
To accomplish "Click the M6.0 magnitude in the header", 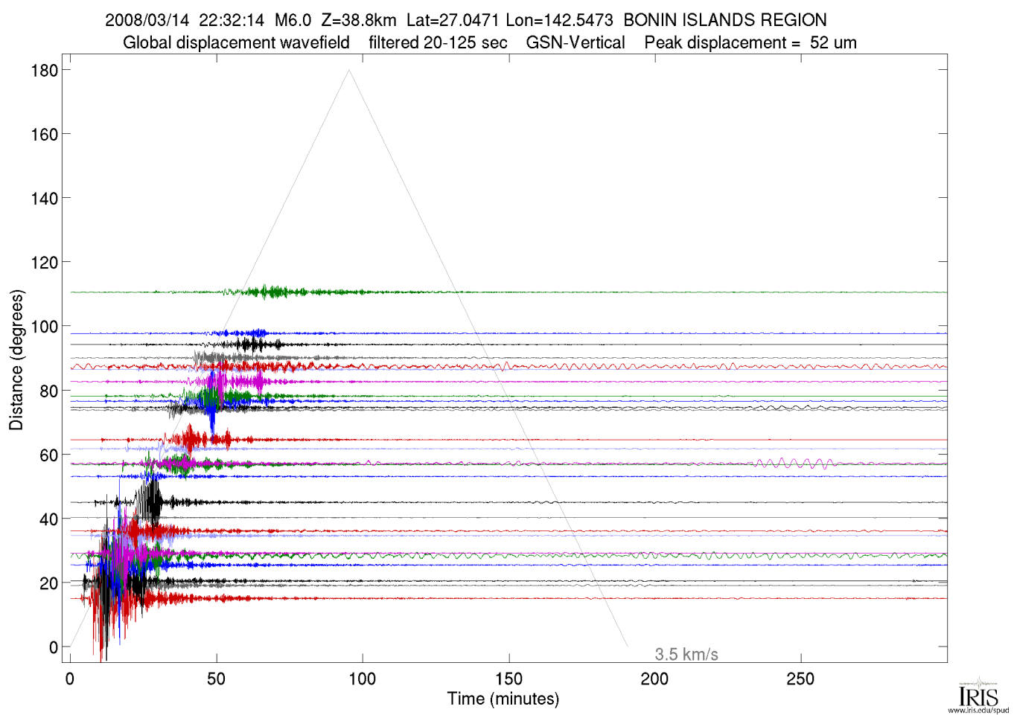I will pos(293,20).
